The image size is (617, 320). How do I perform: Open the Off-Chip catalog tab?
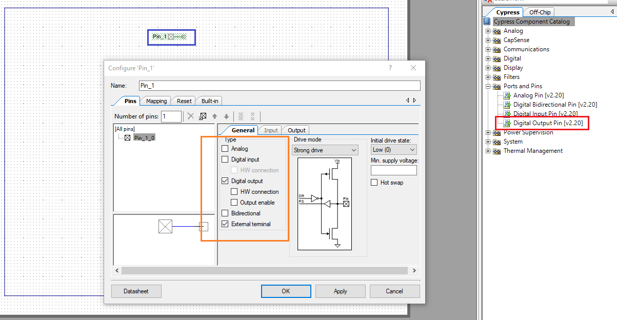(540, 12)
